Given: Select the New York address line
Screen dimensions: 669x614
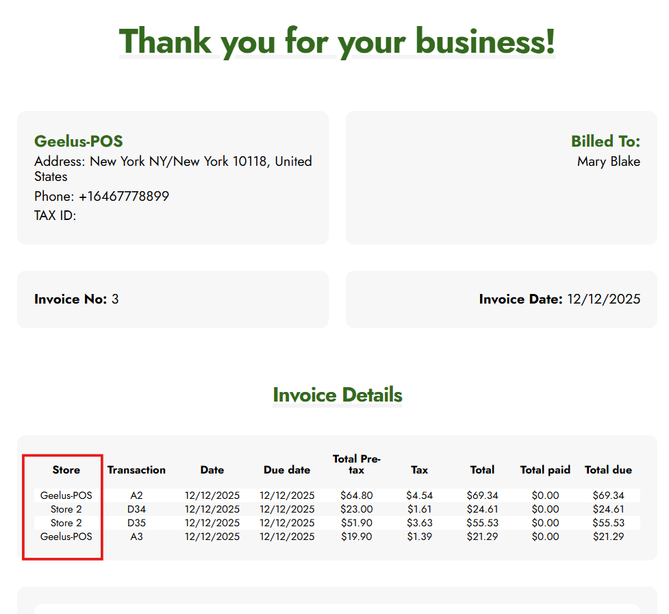Looking at the screenshot, I should pyautogui.click(x=173, y=169).
